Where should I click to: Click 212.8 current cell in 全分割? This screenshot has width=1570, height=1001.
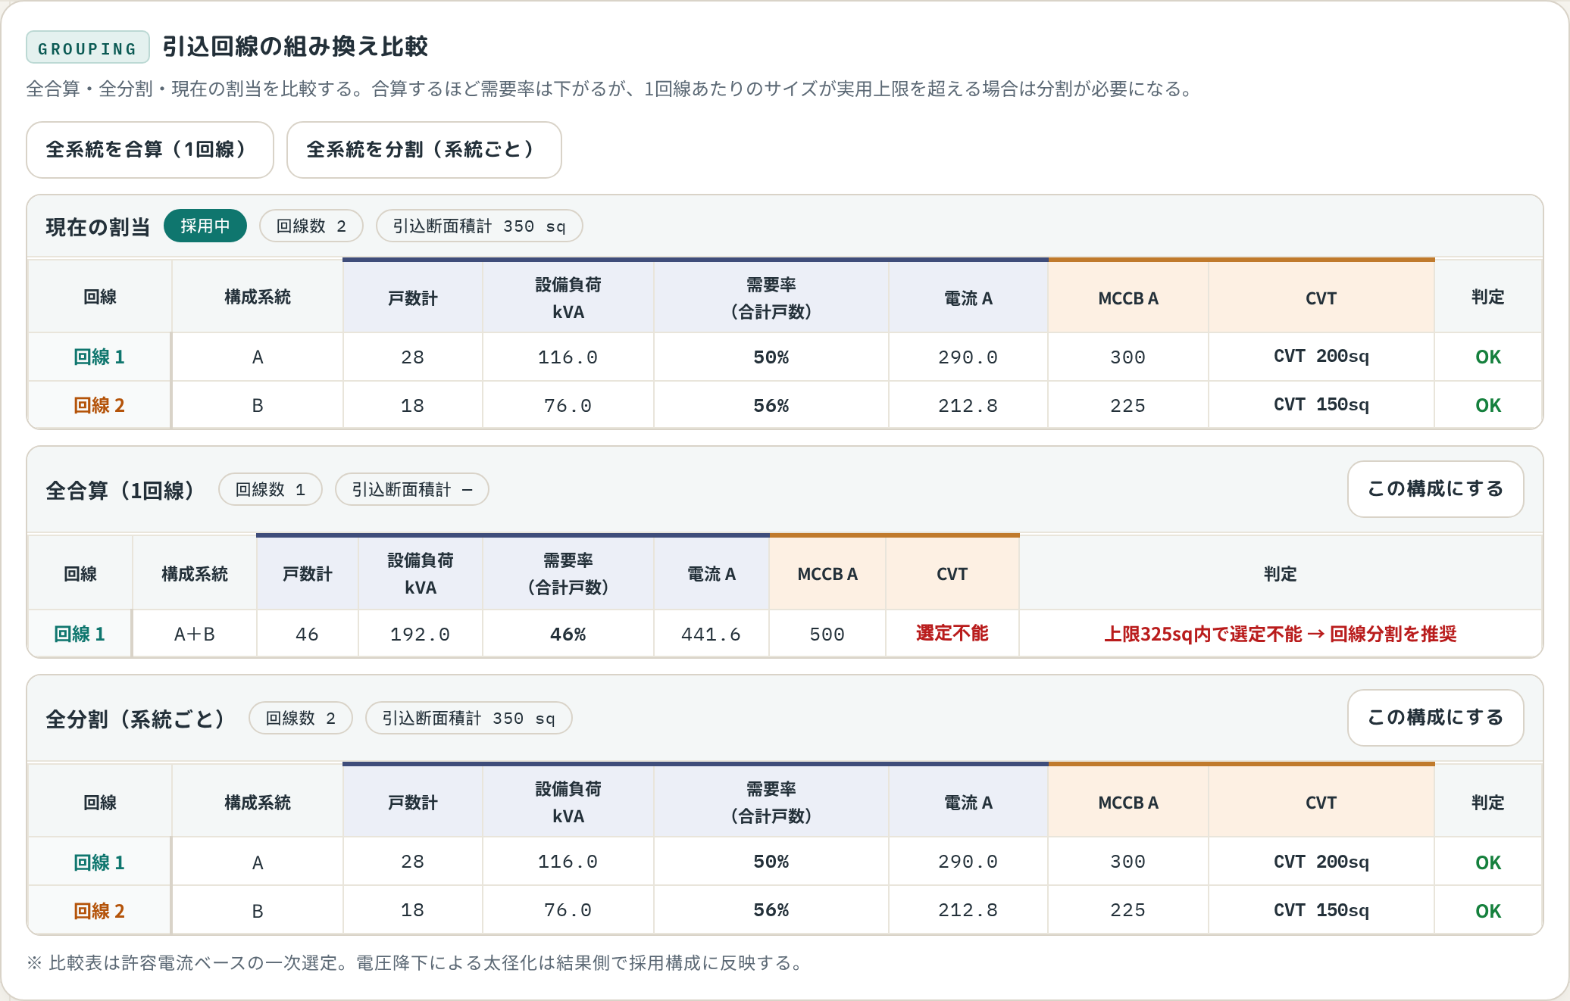click(x=968, y=911)
